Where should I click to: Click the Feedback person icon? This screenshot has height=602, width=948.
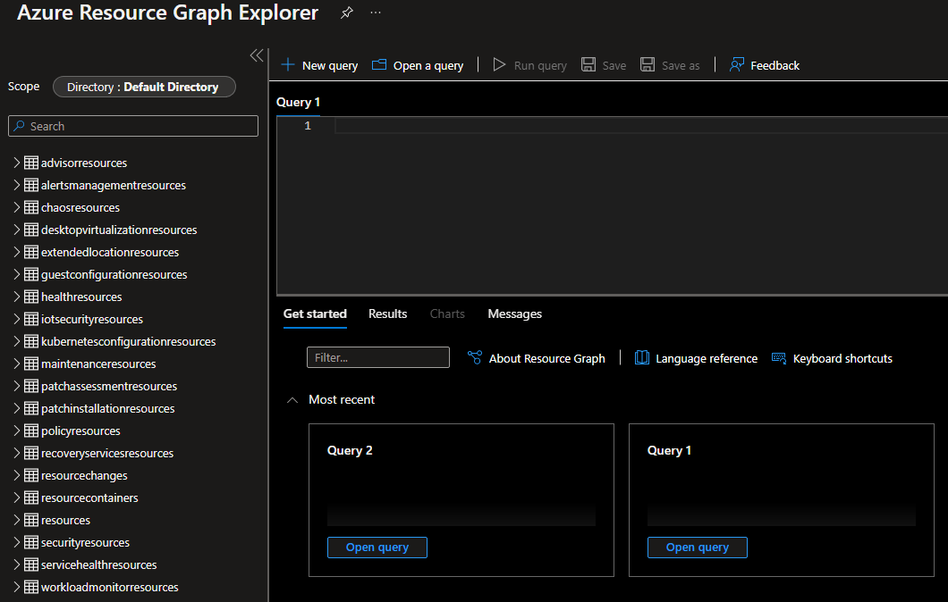tap(736, 64)
